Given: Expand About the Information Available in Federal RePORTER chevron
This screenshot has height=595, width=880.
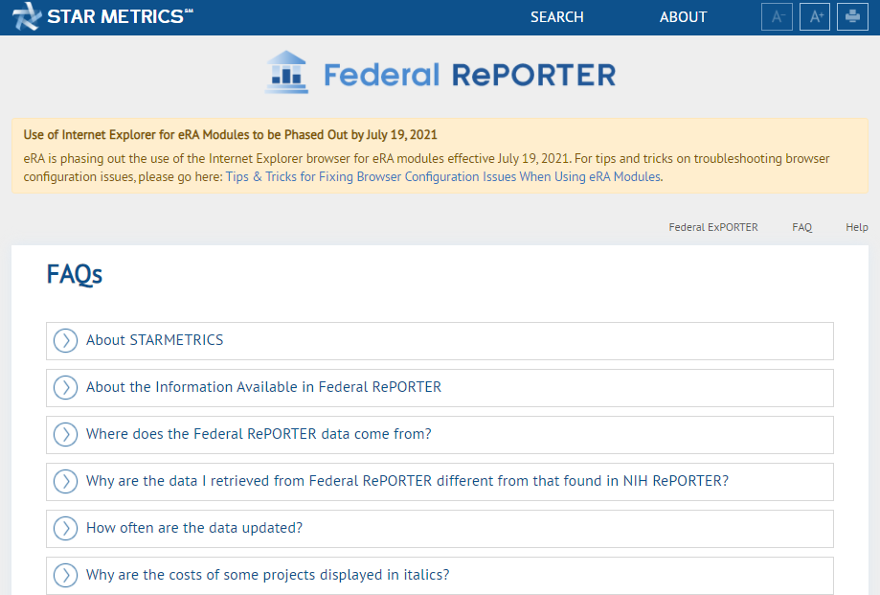Looking at the screenshot, I should pyautogui.click(x=66, y=387).
